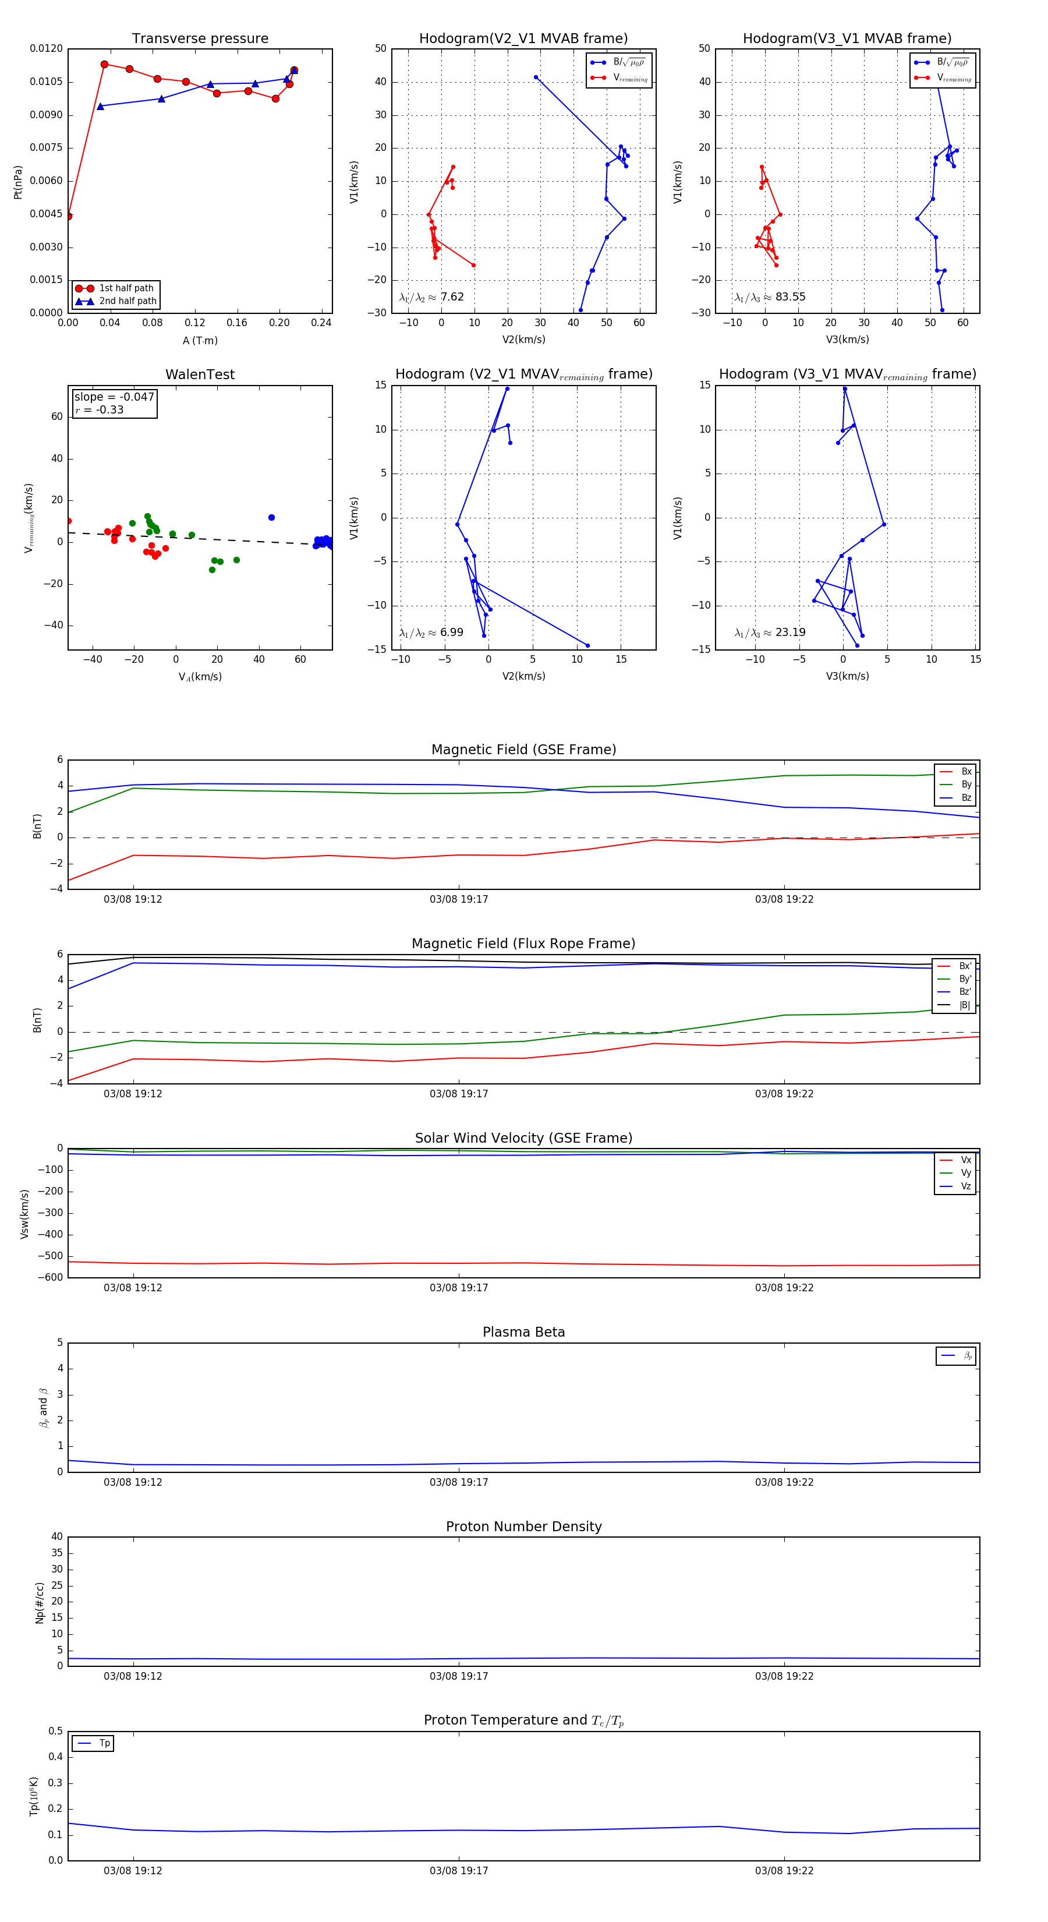Click the 'r = -0.33' annotation
This screenshot has width=1048, height=1922.
99,409
